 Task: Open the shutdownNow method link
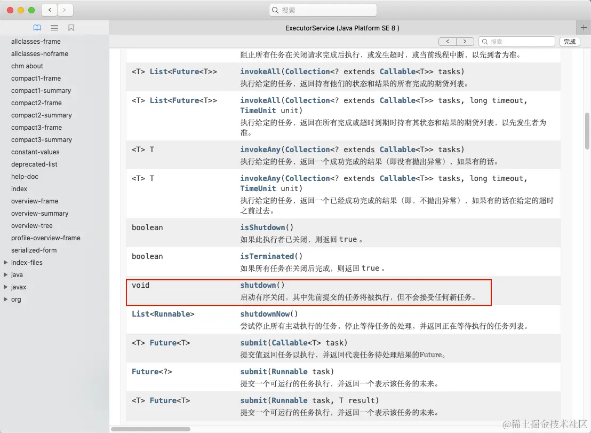[x=265, y=314]
